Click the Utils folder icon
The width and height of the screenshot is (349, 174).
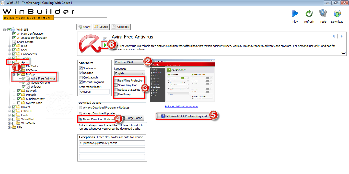tap(14, 127)
